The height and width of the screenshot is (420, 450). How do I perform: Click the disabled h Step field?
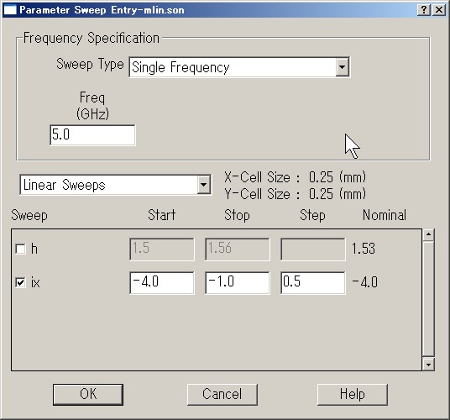click(313, 249)
